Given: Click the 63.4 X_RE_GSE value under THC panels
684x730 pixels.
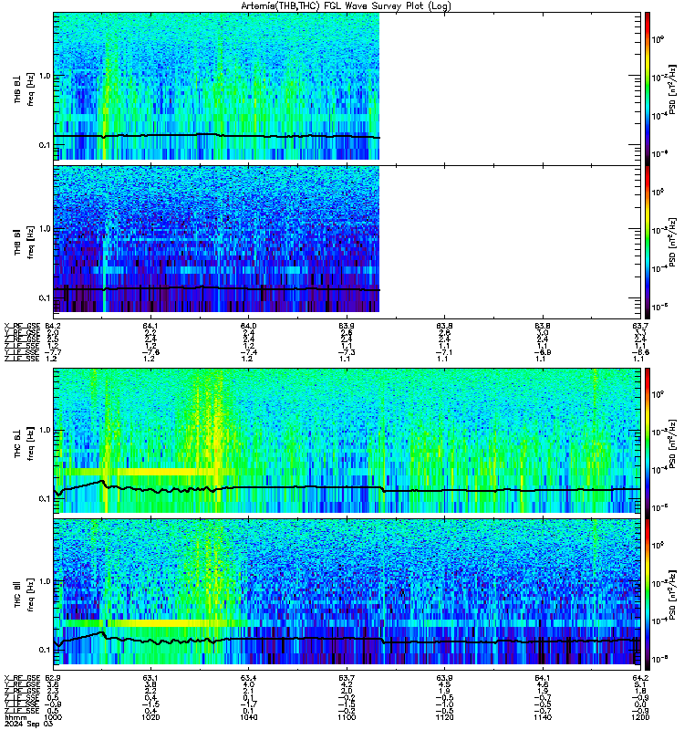Looking at the screenshot, I should pyautogui.click(x=248, y=678).
